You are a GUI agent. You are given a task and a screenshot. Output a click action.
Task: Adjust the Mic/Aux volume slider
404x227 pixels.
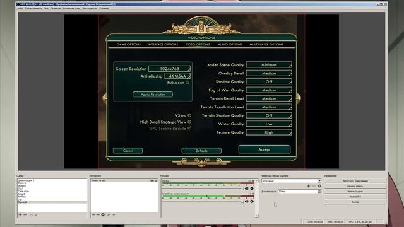coord(203,189)
